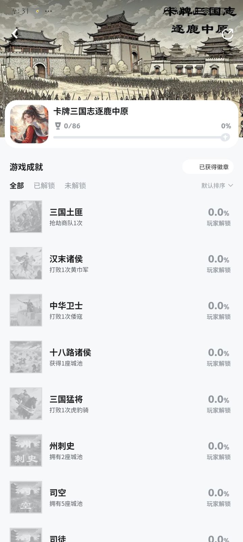Tap the star marker on progress bar

(x=225, y=137)
